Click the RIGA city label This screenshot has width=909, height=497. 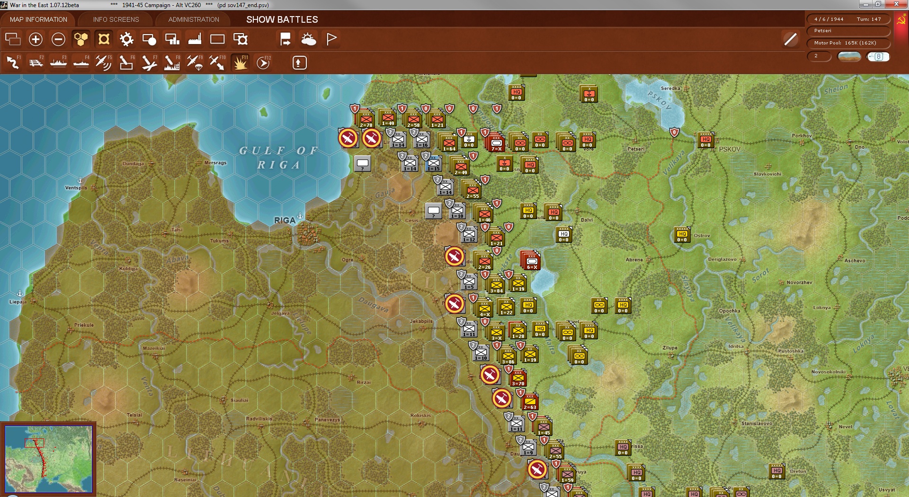[285, 221]
